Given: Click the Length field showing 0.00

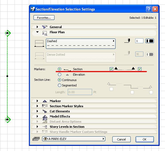Looking at the screenshot, I should [80, 92].
